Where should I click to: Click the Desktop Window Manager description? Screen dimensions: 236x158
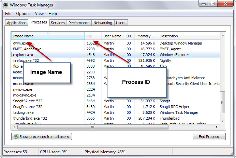click(181, 43)
